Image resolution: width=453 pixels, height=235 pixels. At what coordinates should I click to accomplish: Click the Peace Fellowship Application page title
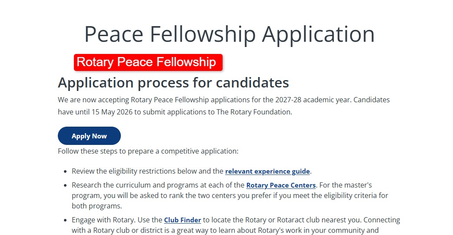pos(229,34)
